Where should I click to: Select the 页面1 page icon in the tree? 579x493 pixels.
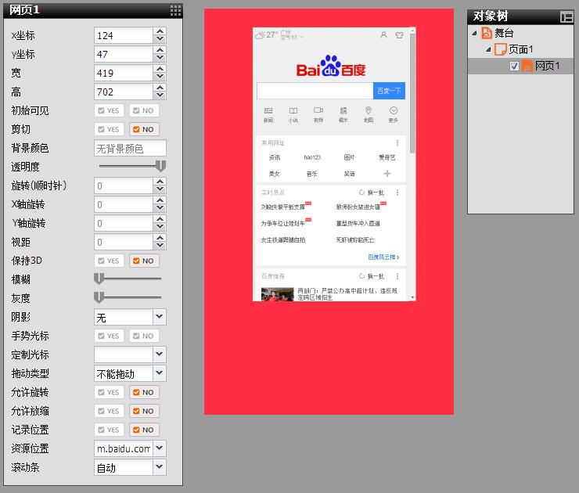[500, 49]
